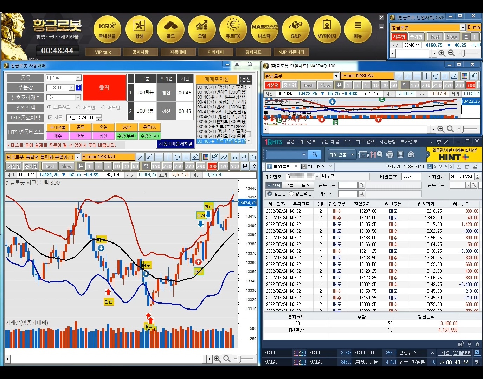Toggle the 옵션 filter button

coord(306,185)
